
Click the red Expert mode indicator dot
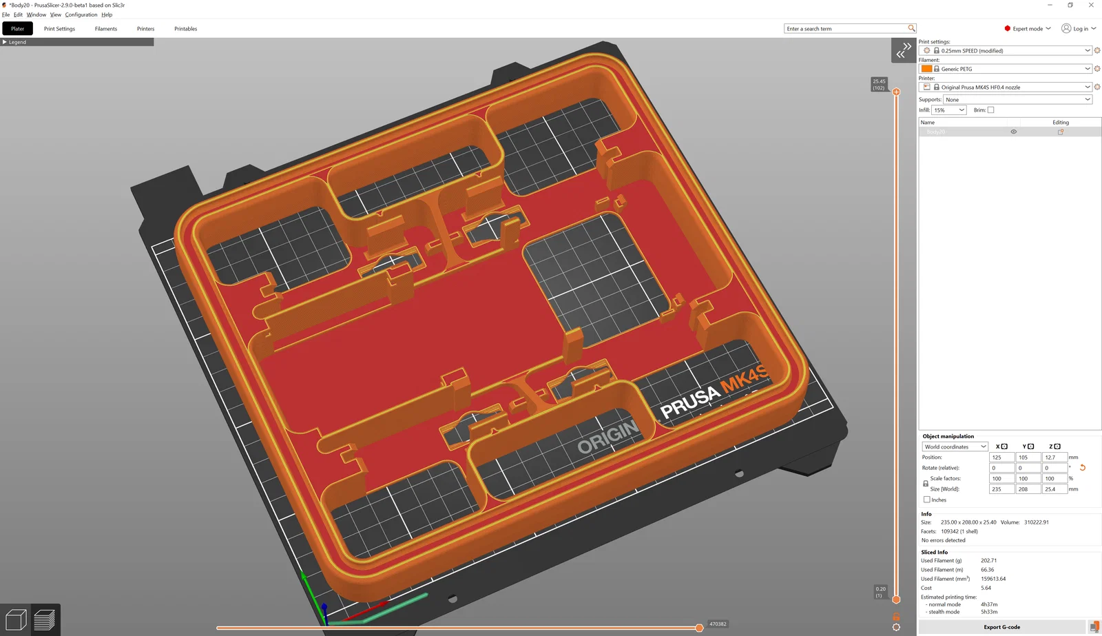tap(1008, 28)
